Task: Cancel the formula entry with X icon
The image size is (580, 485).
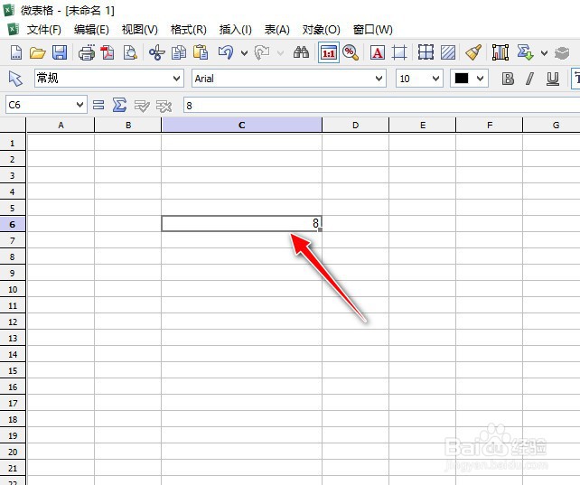Action: (164, 106)
